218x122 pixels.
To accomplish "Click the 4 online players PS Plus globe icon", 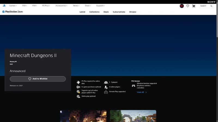I will tap(78, 92).
